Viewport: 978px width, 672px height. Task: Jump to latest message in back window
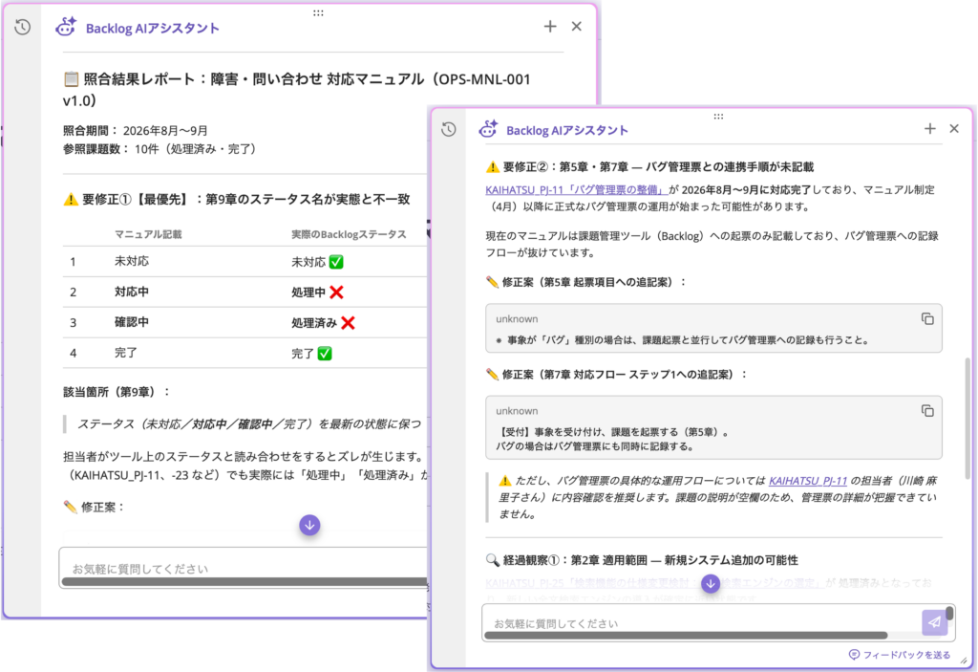point(309,525)
